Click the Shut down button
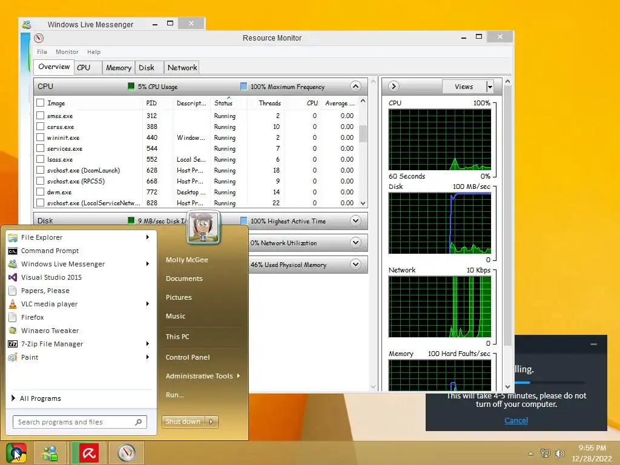 tap(183, 421)
